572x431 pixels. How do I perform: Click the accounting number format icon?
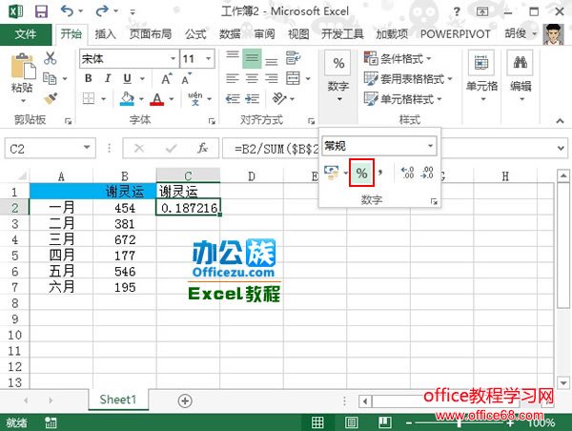332,173
